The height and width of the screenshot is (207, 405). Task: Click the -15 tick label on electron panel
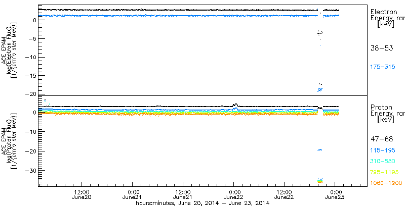click(30, 76)
